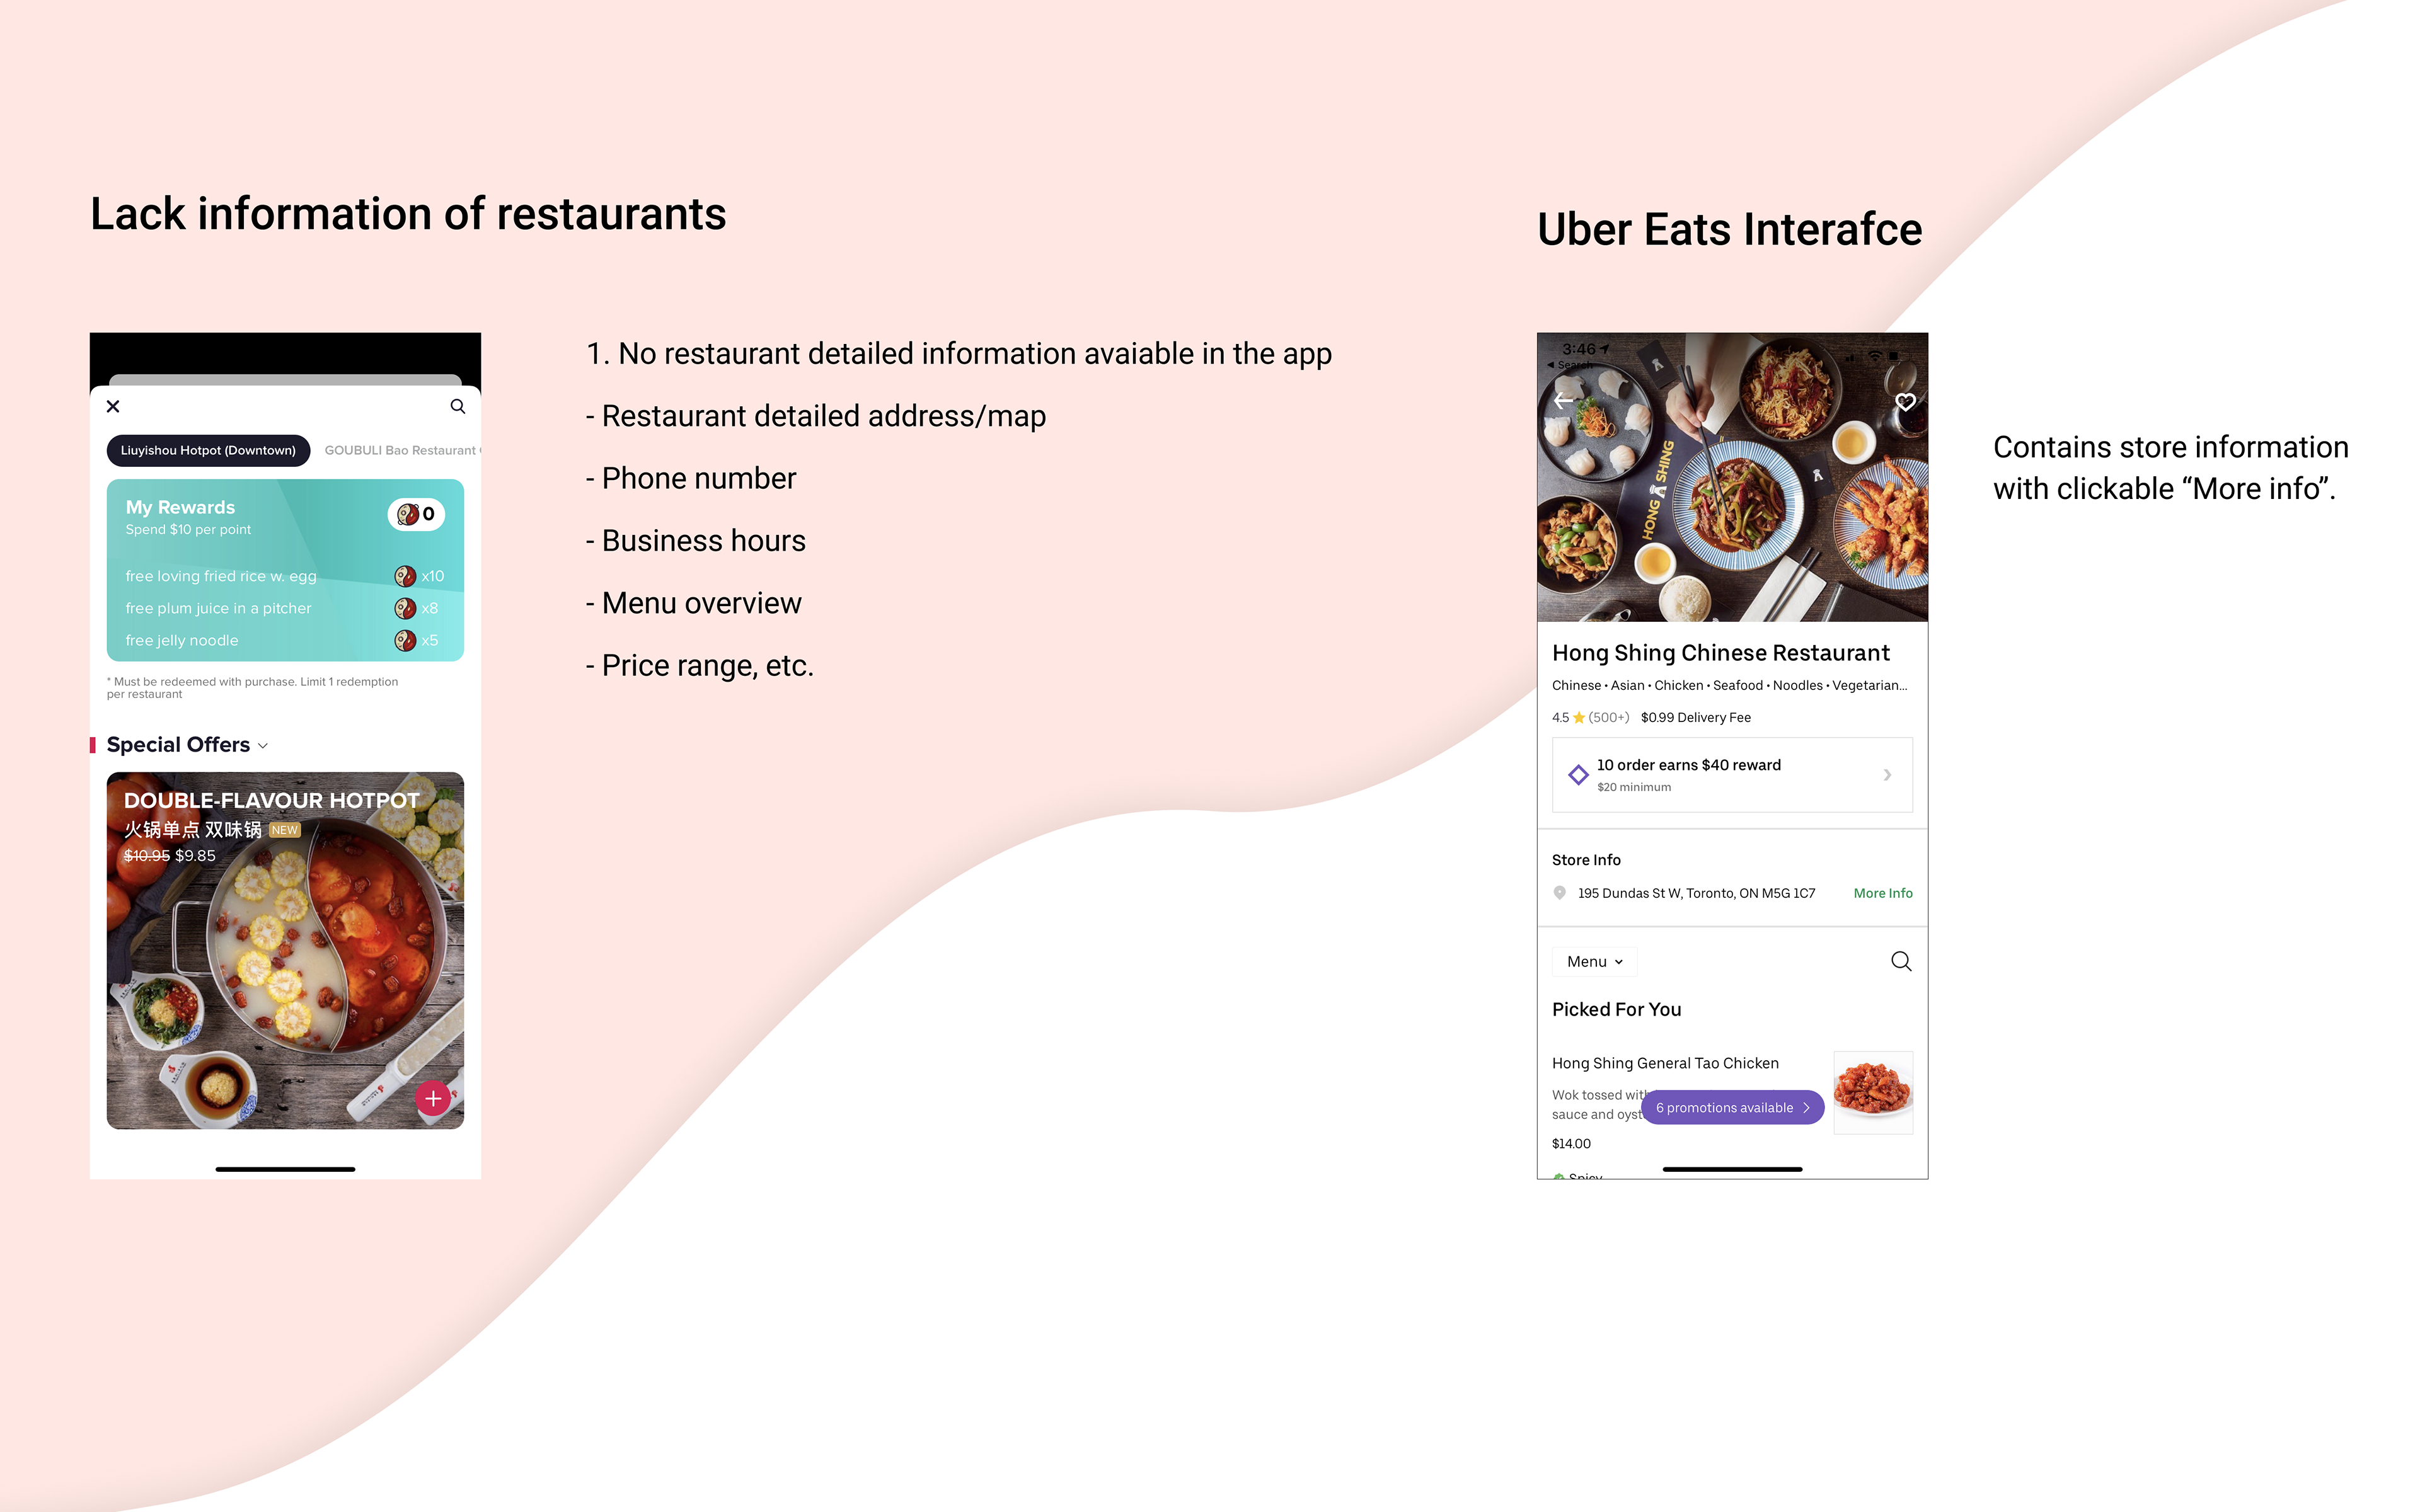
Task: Tap the location pin next to store address
Action: 1559,893
